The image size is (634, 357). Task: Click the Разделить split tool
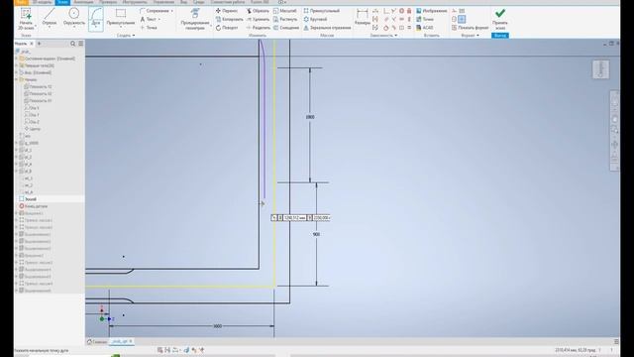[258, 28]
